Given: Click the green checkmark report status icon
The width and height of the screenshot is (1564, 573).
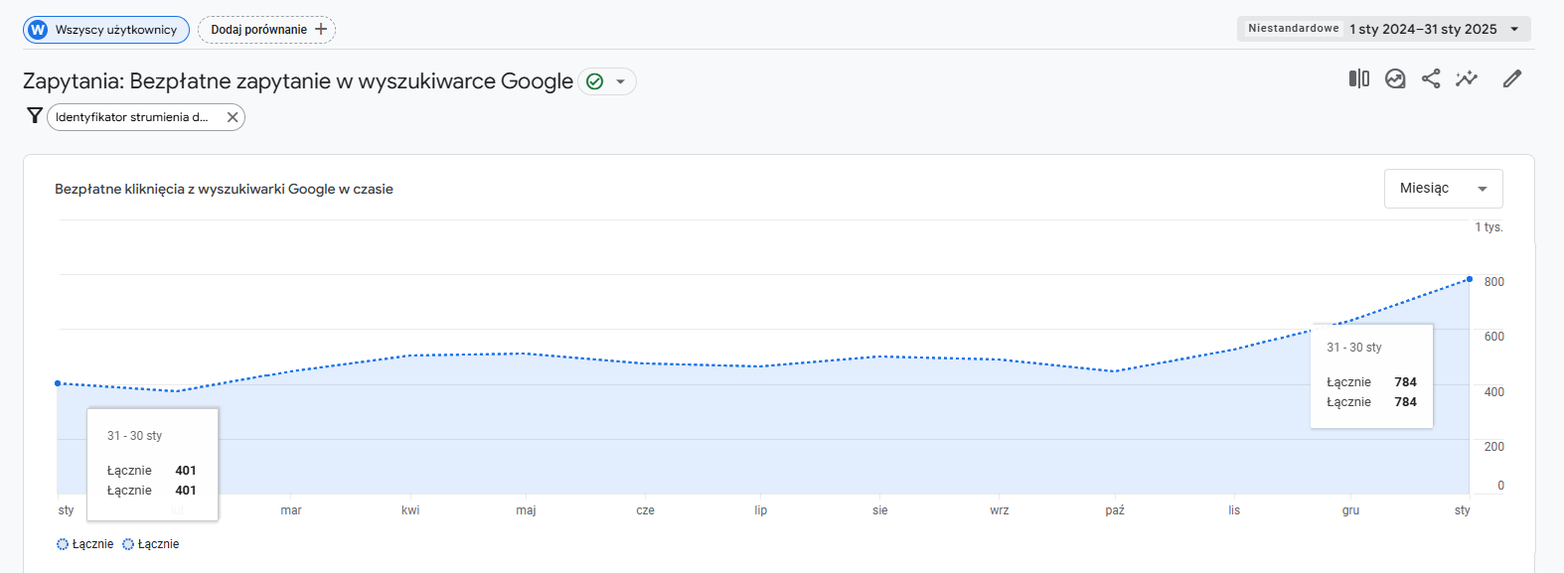Looking at the screenshot, I should tap(595, 81).
